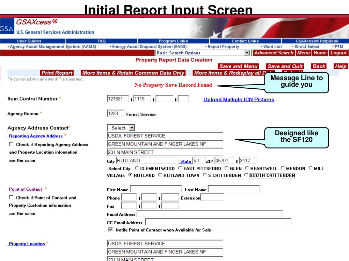Open the Contact Links menu

click(245, 41)
